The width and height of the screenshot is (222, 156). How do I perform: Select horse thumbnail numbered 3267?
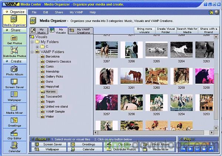click(x=106, y=49)
